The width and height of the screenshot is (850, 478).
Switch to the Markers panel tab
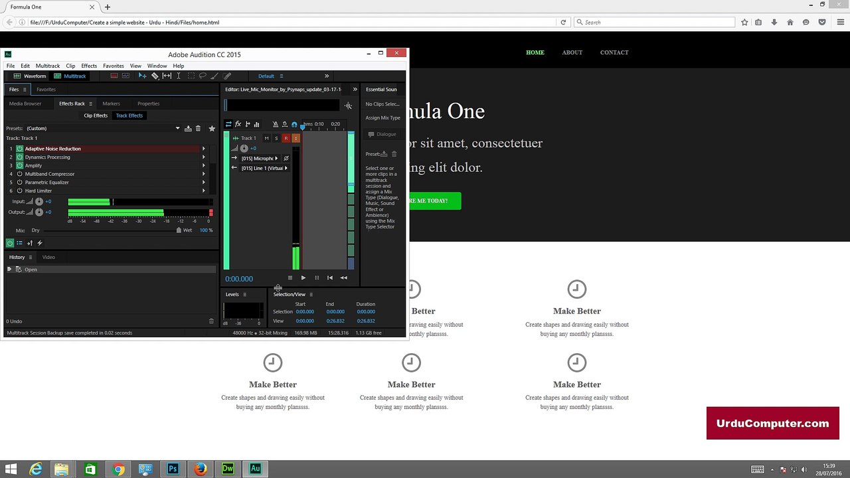[111, 104]
